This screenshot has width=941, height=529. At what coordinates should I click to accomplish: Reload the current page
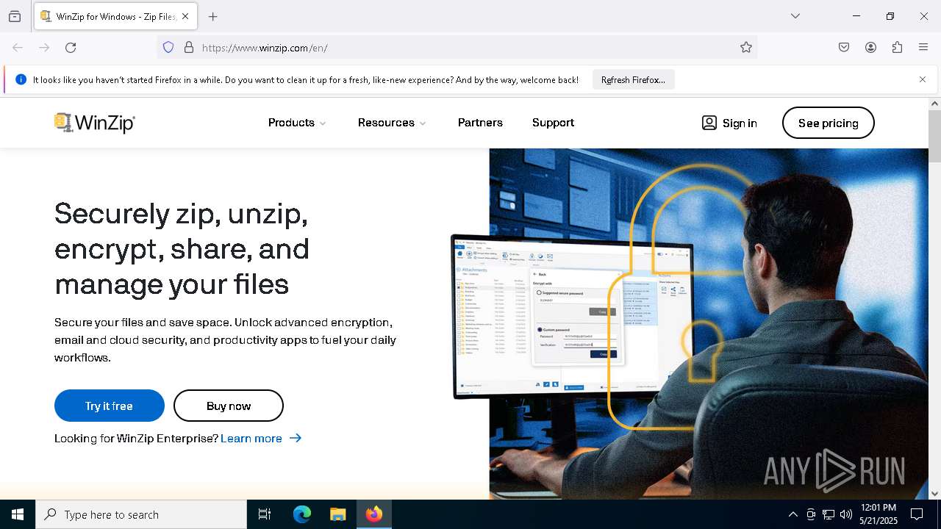[71, 48]
